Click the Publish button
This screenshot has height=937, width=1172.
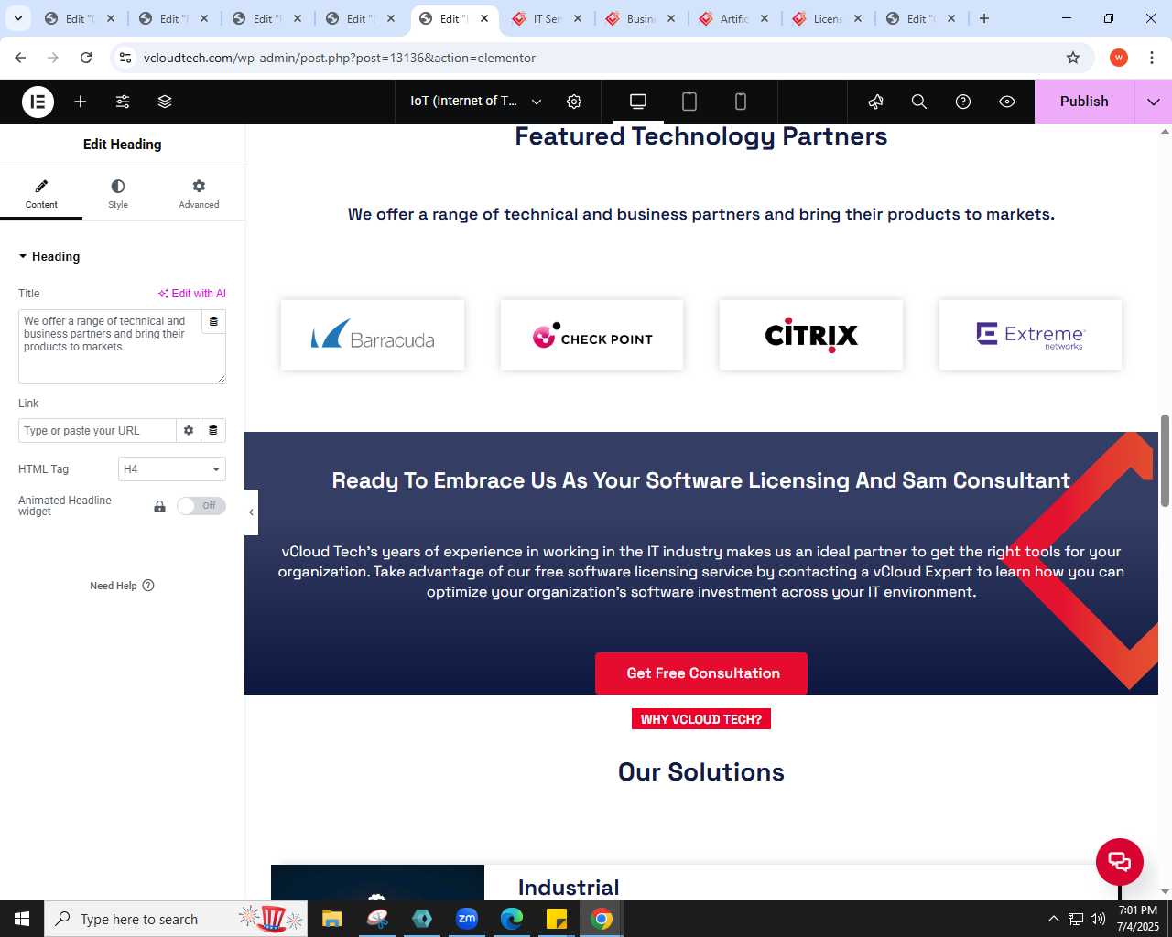(x=1084, y=102)
